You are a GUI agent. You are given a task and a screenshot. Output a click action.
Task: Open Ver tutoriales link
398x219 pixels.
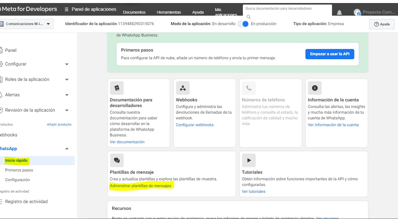coord(254,191)
